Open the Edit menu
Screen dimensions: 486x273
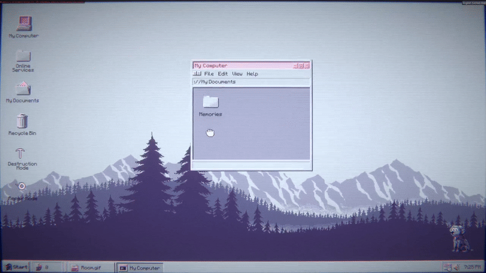coord(223,73)
